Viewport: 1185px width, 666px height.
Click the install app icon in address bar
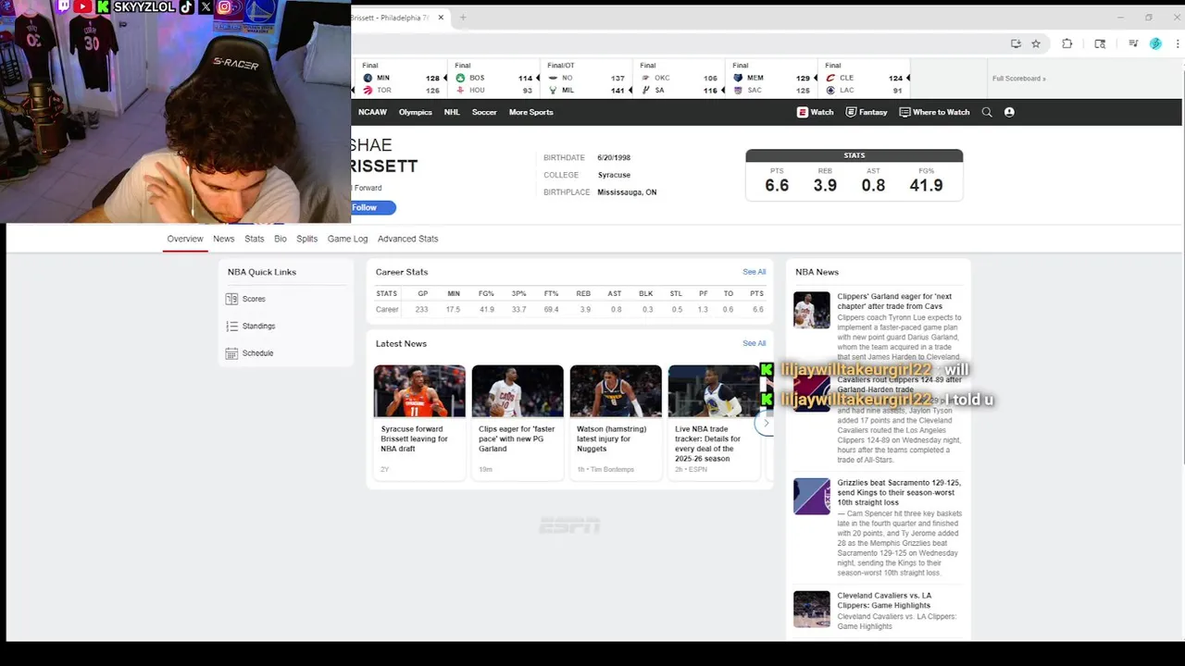[x=1016, y=43]
